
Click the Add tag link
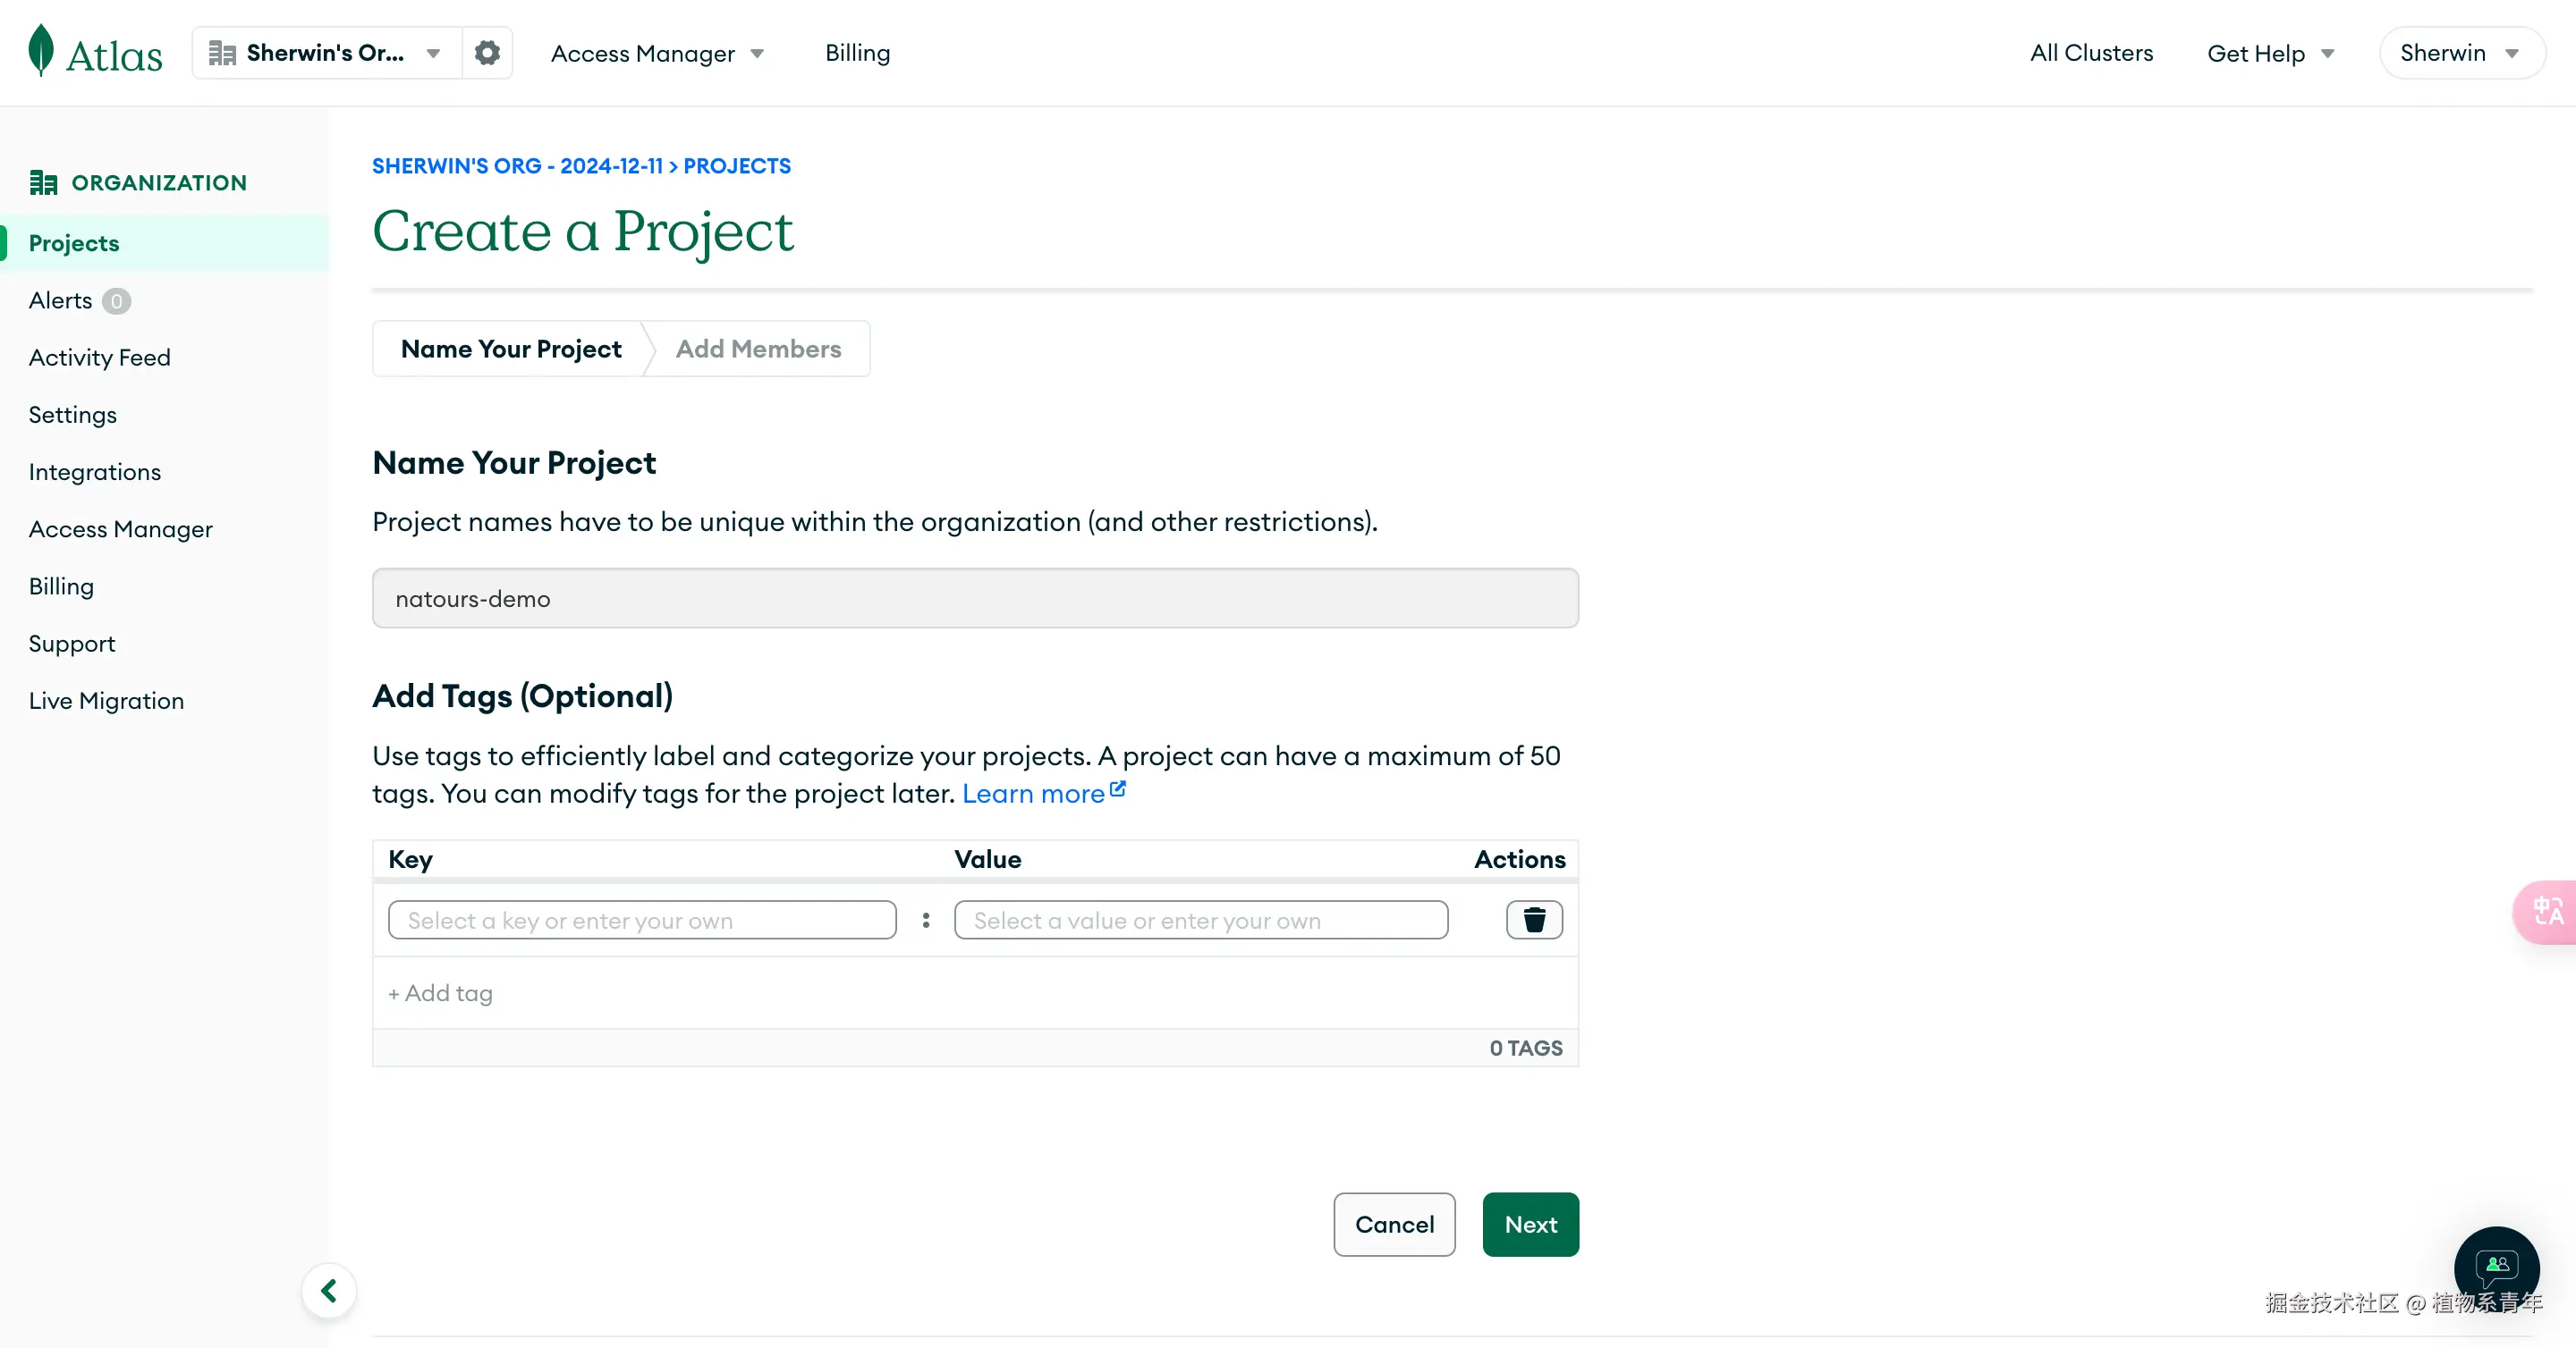pos(440,993)
